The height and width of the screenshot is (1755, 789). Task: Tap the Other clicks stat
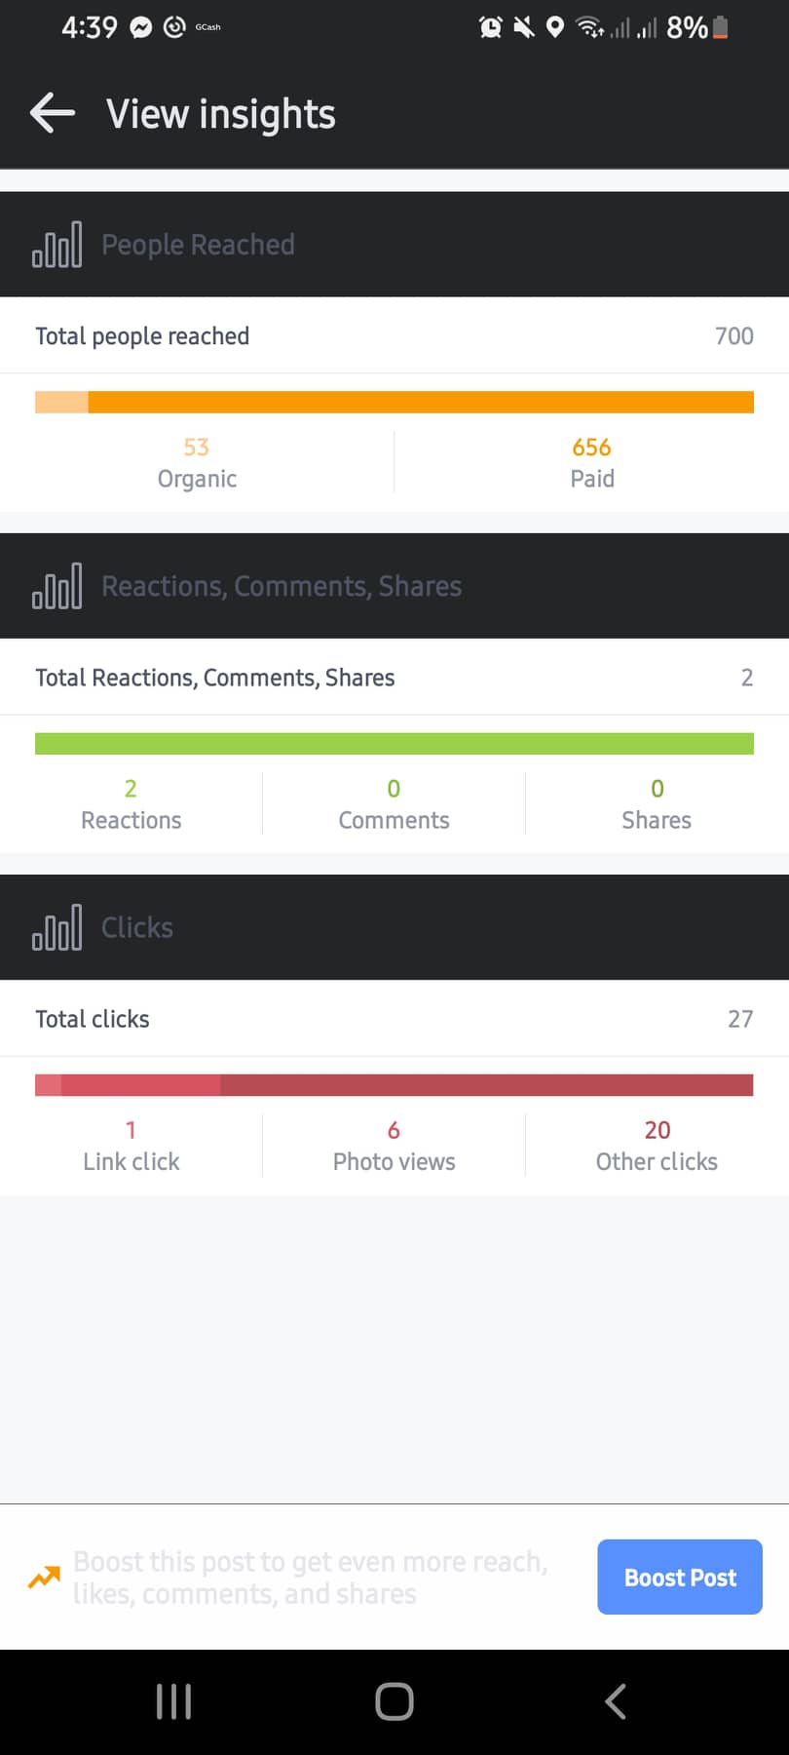click(657, 1145)
